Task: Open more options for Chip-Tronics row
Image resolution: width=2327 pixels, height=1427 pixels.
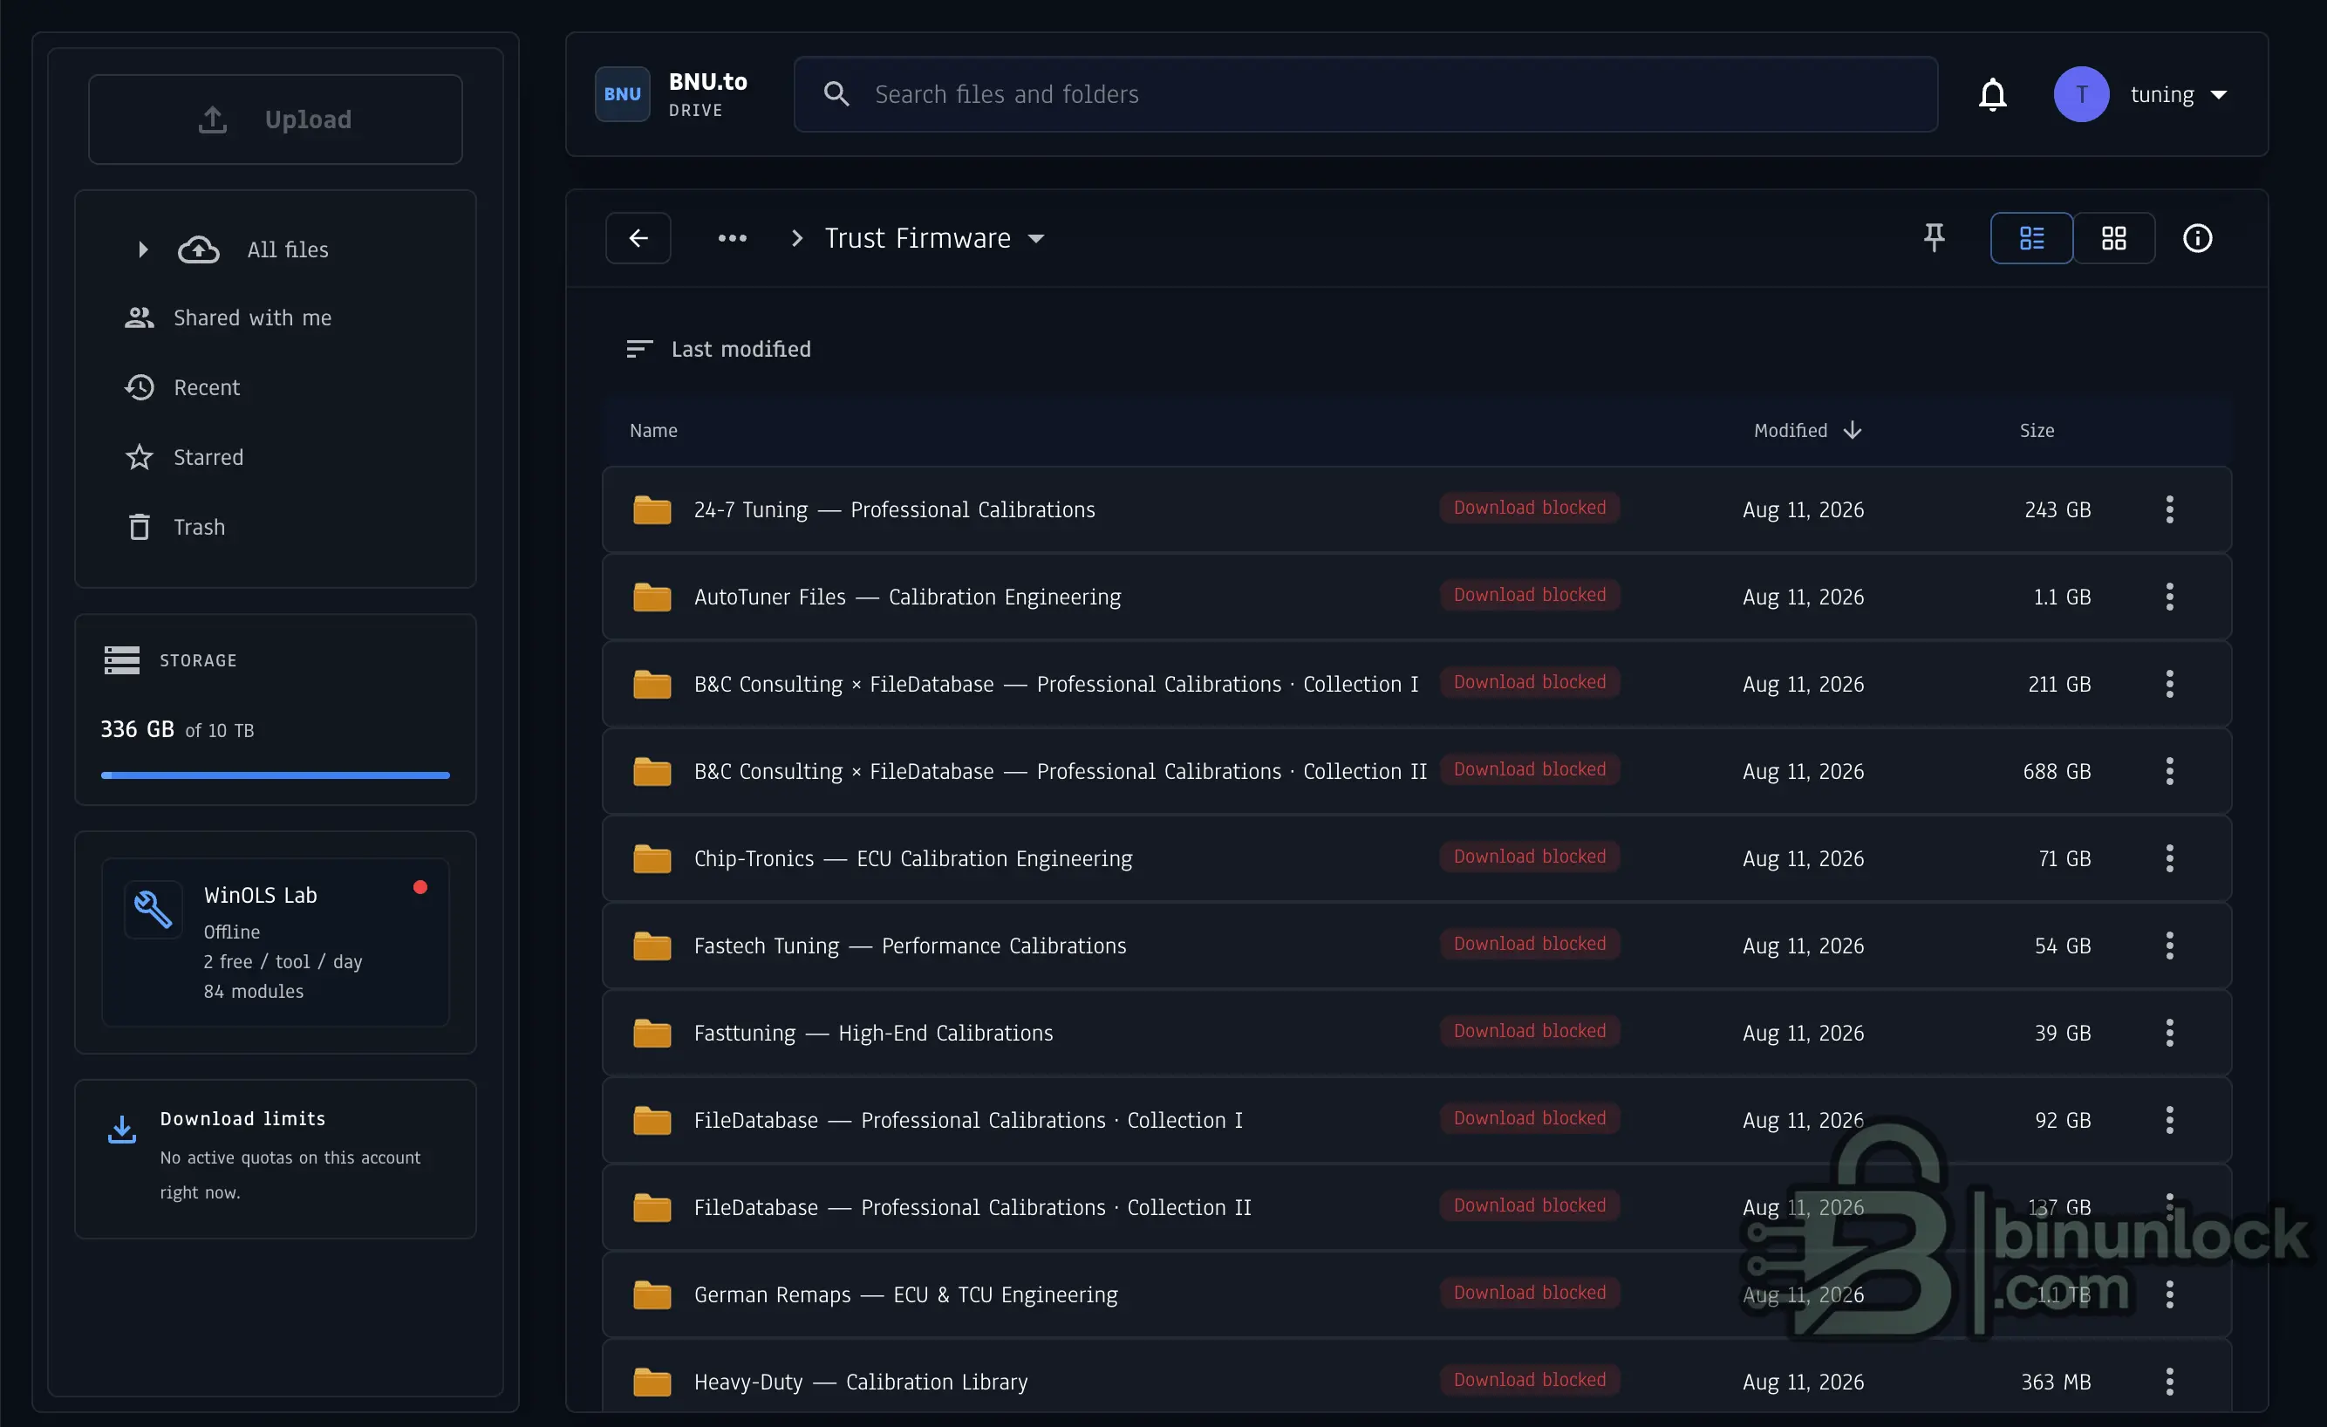Action: pyautogui.click(x=2169, y=858)
